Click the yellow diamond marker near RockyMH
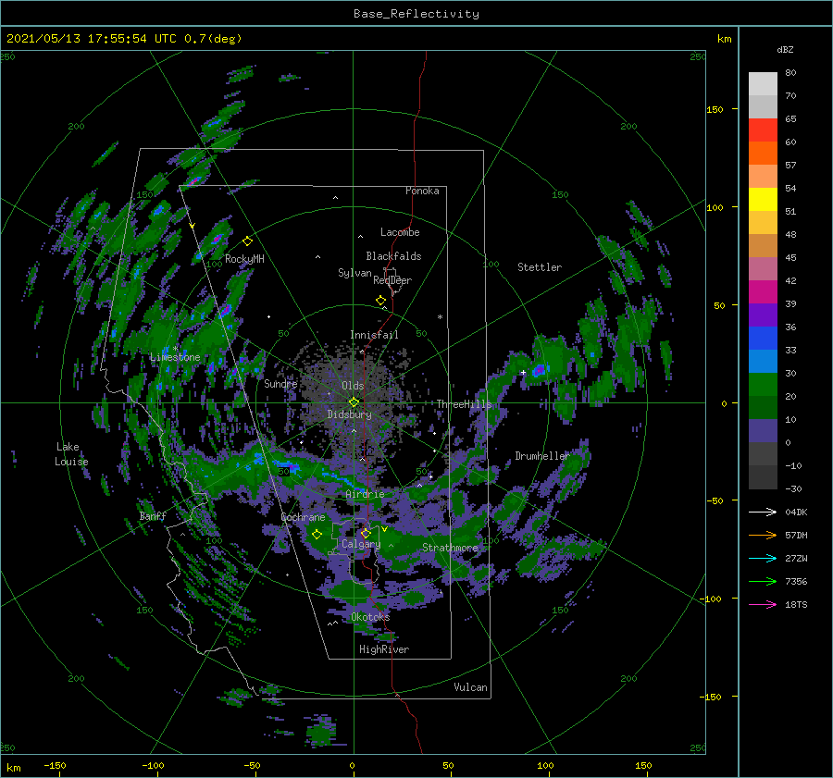 pos(247,241)
